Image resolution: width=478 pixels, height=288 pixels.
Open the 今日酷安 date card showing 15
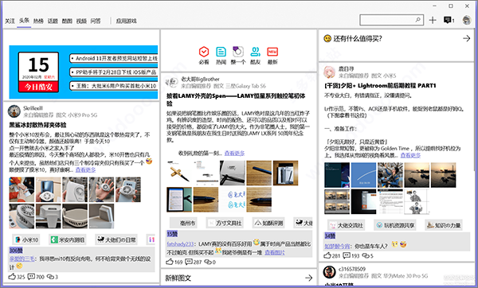point(38,72)
